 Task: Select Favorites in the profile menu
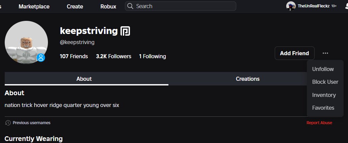click(323, 108)
